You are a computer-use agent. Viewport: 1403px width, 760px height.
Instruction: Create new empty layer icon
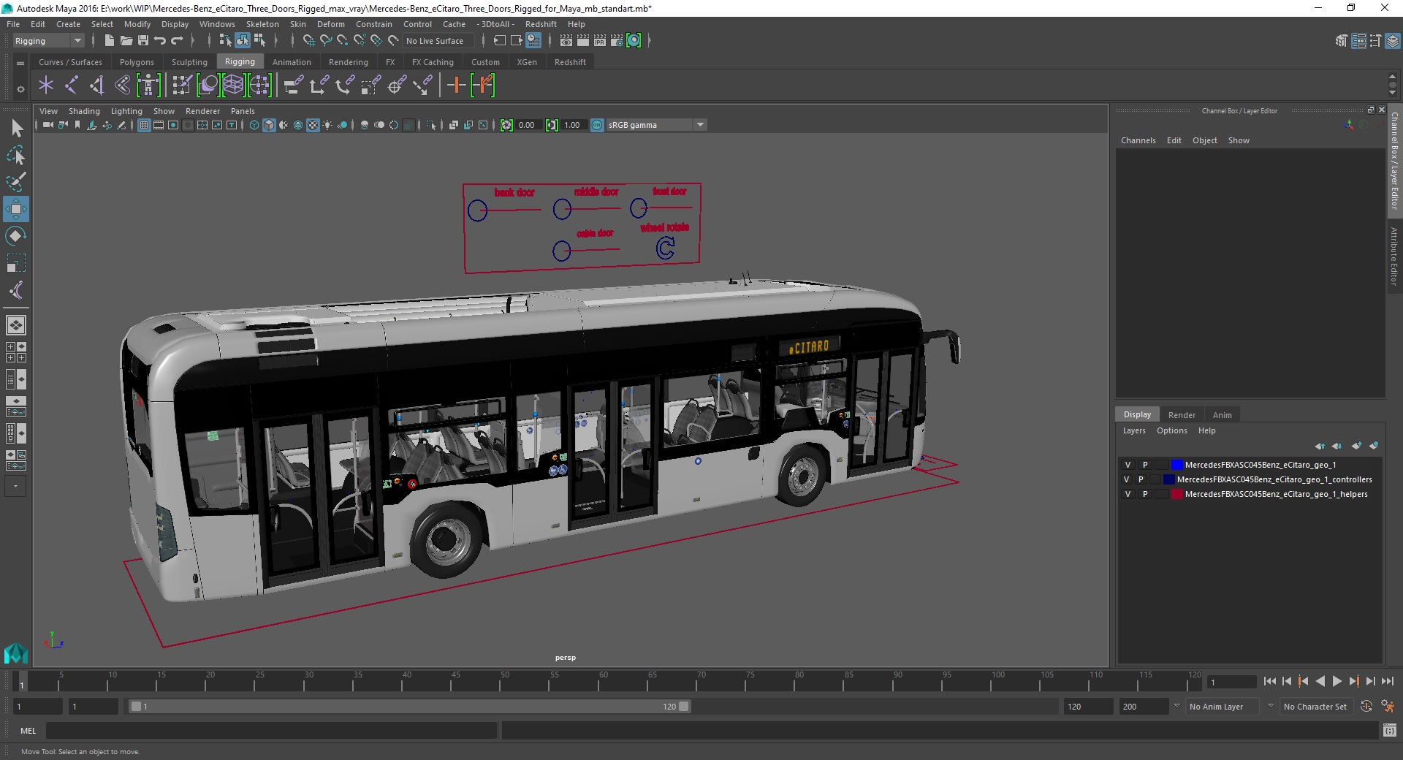click(1356, 446)
